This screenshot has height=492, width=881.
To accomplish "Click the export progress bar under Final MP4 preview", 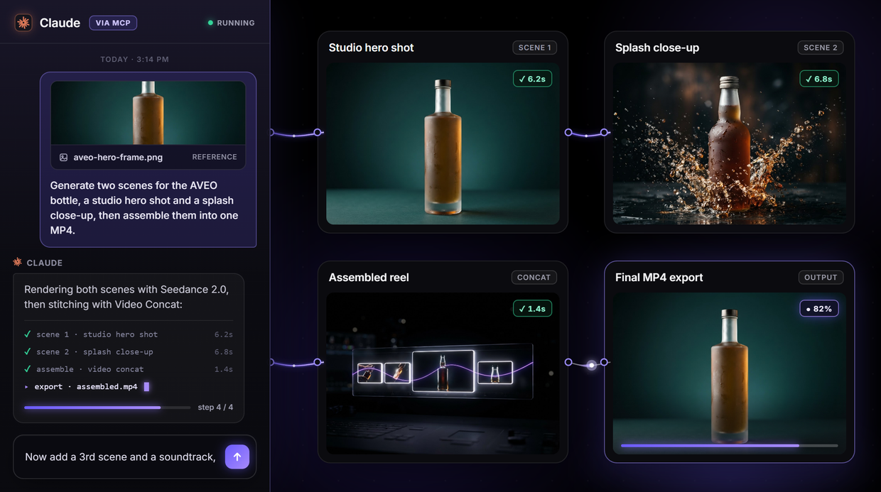I will point(730,446).
